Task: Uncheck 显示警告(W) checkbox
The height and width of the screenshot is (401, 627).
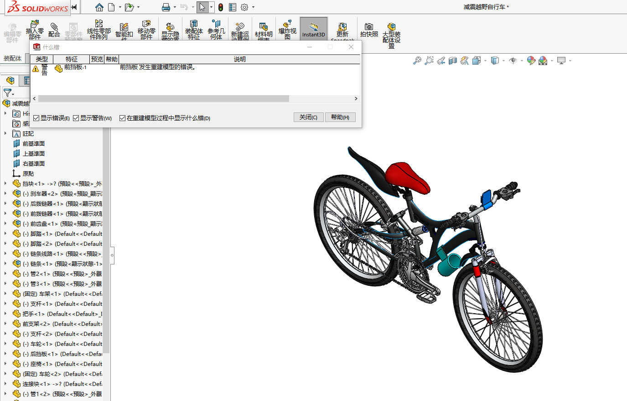Action: [x=76, y=118]
